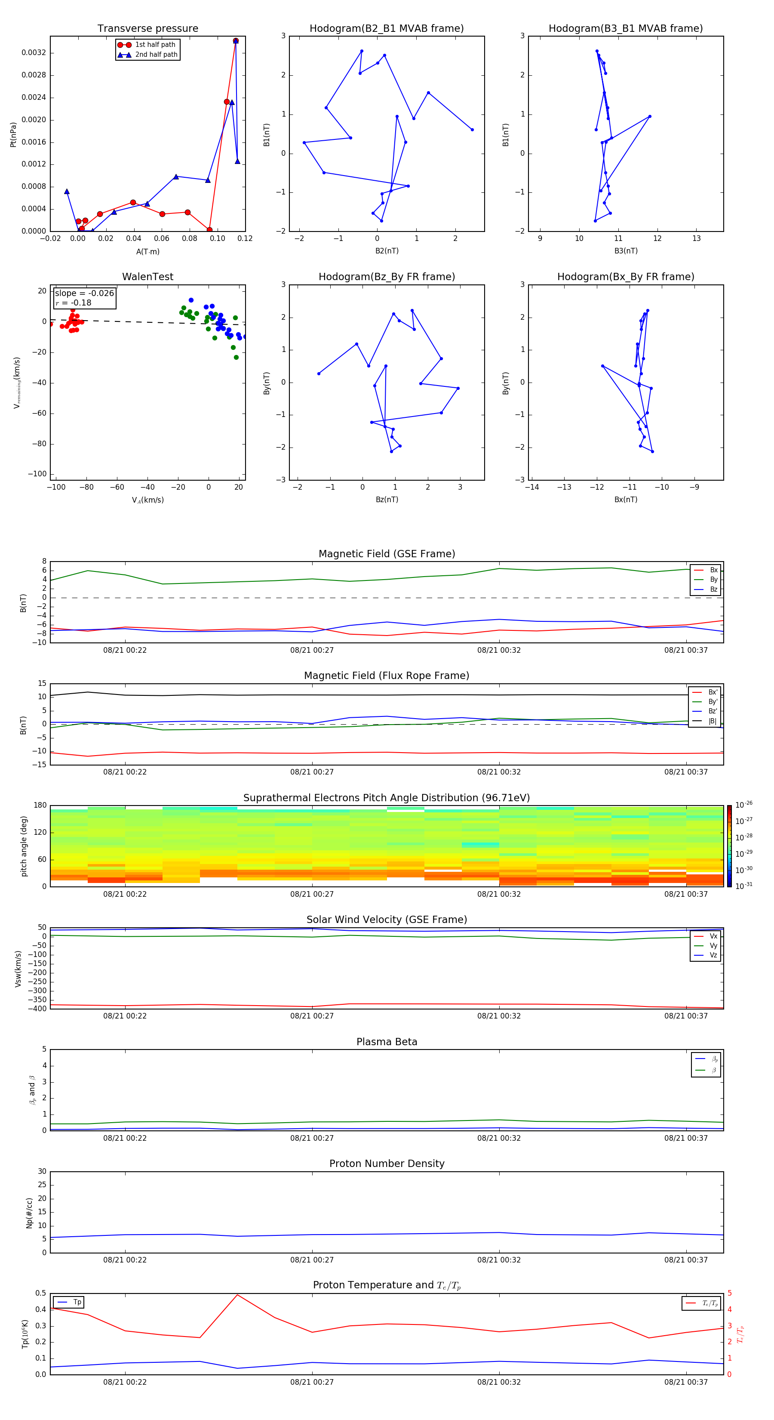This screenshot has height=1420, width=774.
Task: Click "Bx'" in the Flux Rope legend
Action: [x=713, y=692]
